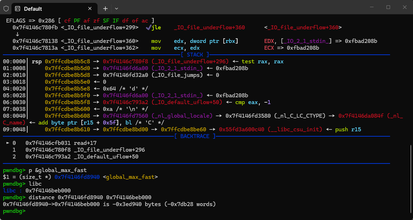413x220 pixels.
Task: Click stack address 0x7ffcdbe8b608
Action: [x=67, y=116]
